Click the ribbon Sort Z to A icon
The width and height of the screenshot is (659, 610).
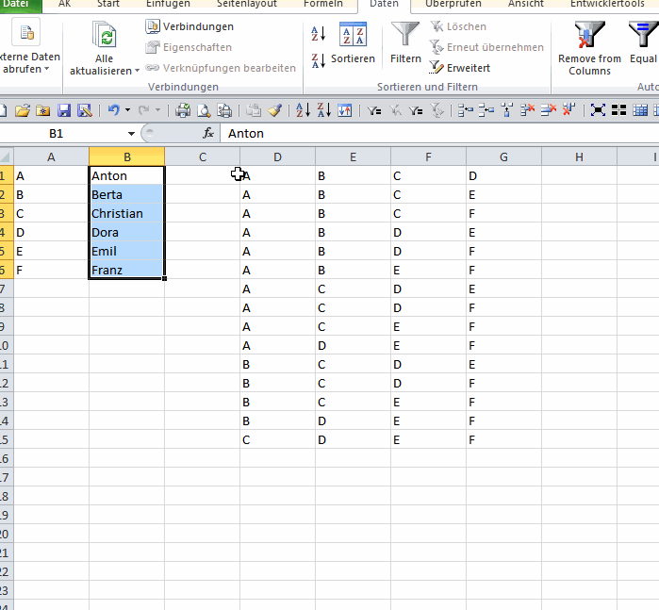pyautogui.click(x=318, y=61)
